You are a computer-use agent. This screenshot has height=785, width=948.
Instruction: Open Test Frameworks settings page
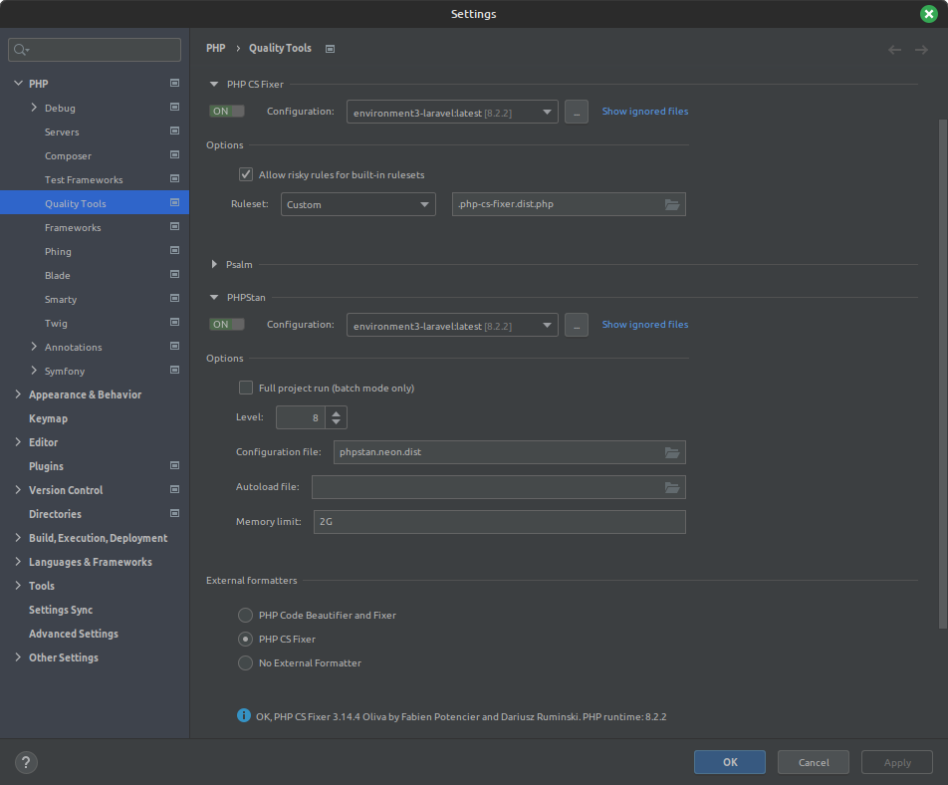[x=84, y=179]
